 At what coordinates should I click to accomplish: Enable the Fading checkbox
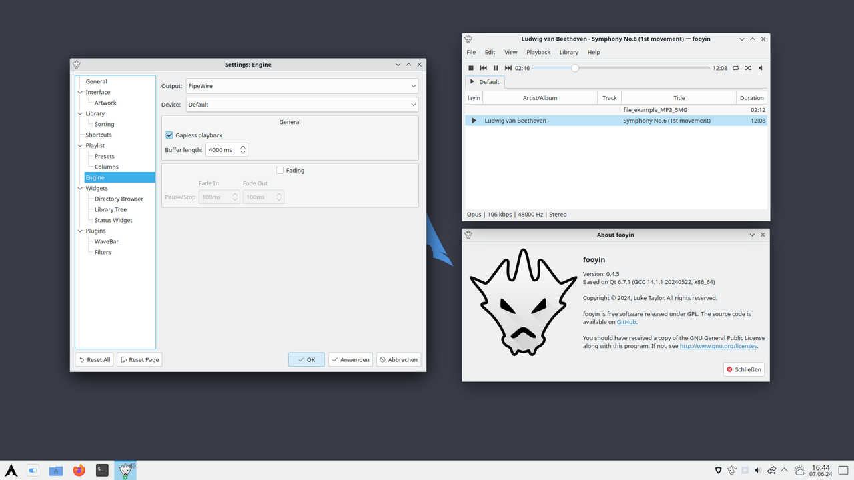(x=280, y=171)
